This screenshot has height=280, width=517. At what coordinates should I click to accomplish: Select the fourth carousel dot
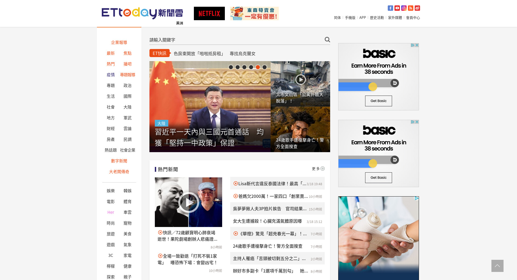[x=251, y=67]
